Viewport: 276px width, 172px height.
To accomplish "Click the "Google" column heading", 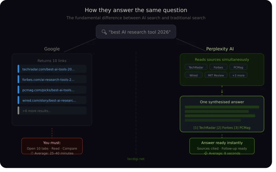I will 52,49.
